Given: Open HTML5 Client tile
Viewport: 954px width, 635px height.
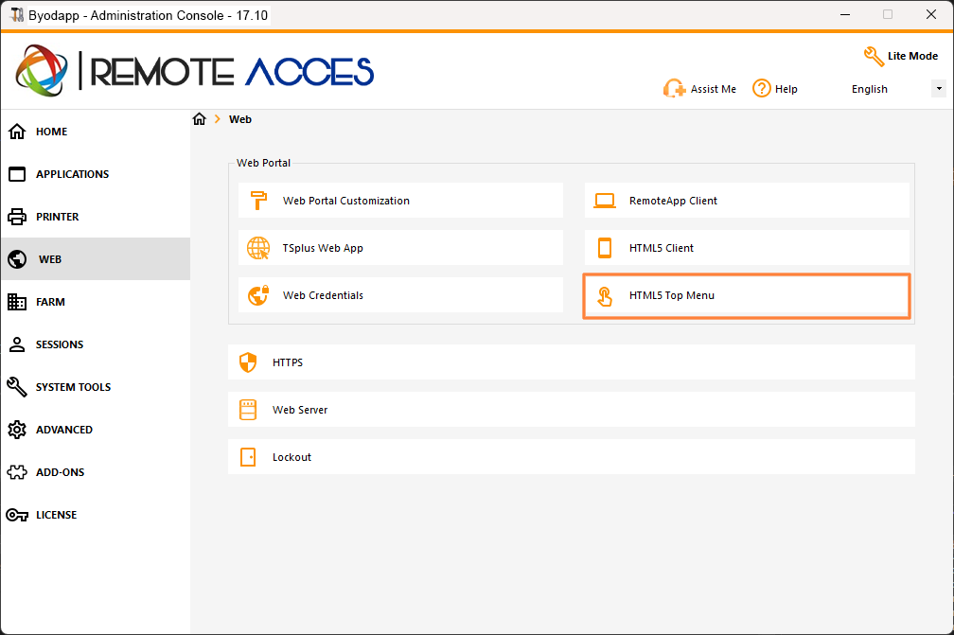Looking at the screenshot, I should (747, 248).
